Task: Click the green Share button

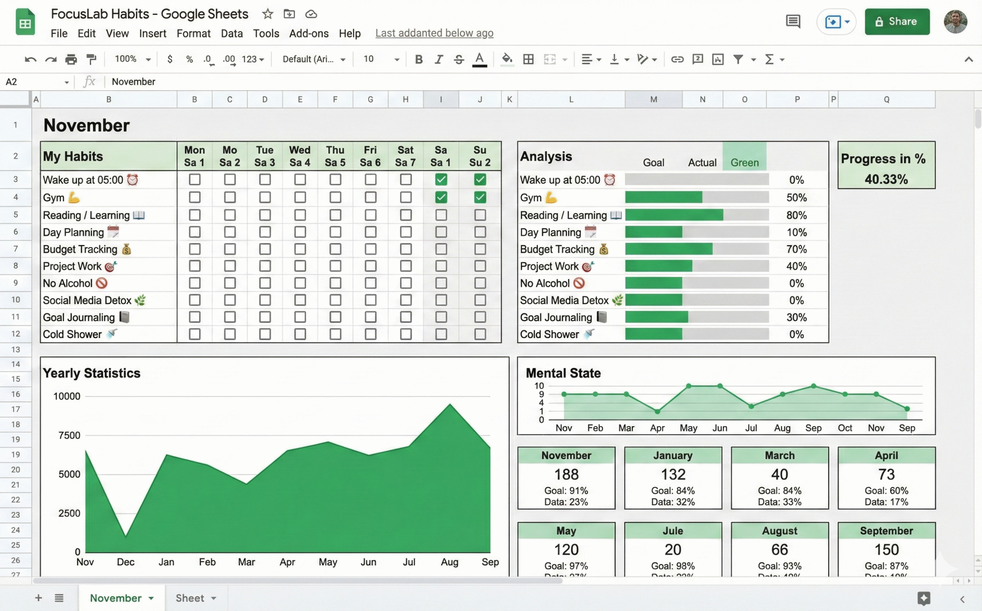Action: click(897, 21)
